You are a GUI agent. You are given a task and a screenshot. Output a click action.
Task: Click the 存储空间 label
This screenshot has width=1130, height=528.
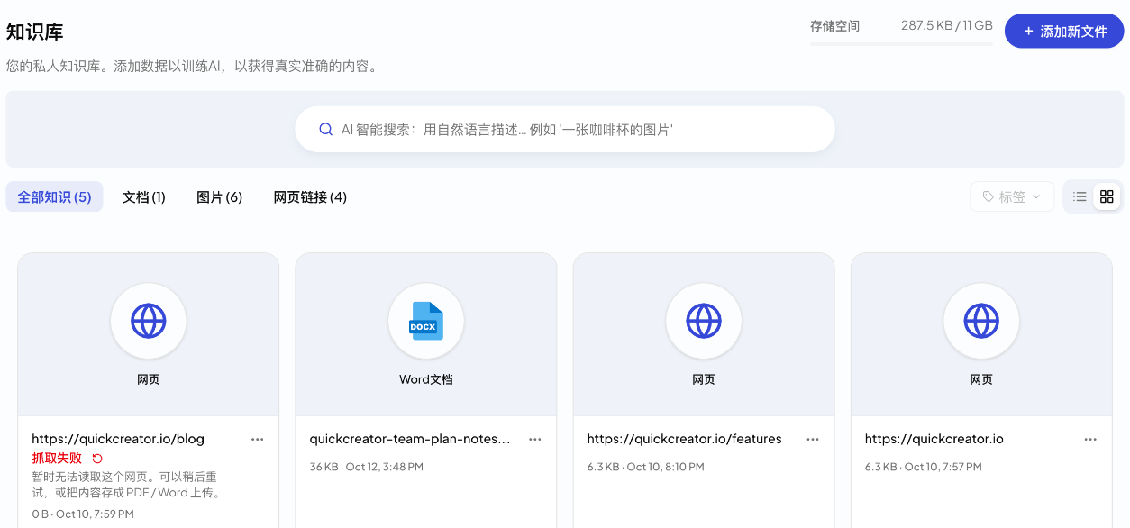(x=834, y=25)
